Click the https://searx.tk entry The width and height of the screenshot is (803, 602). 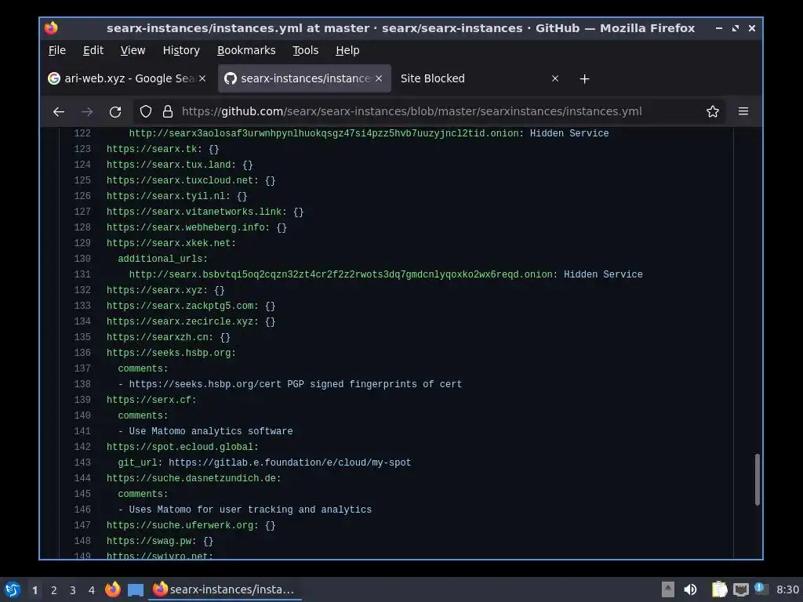163,149
